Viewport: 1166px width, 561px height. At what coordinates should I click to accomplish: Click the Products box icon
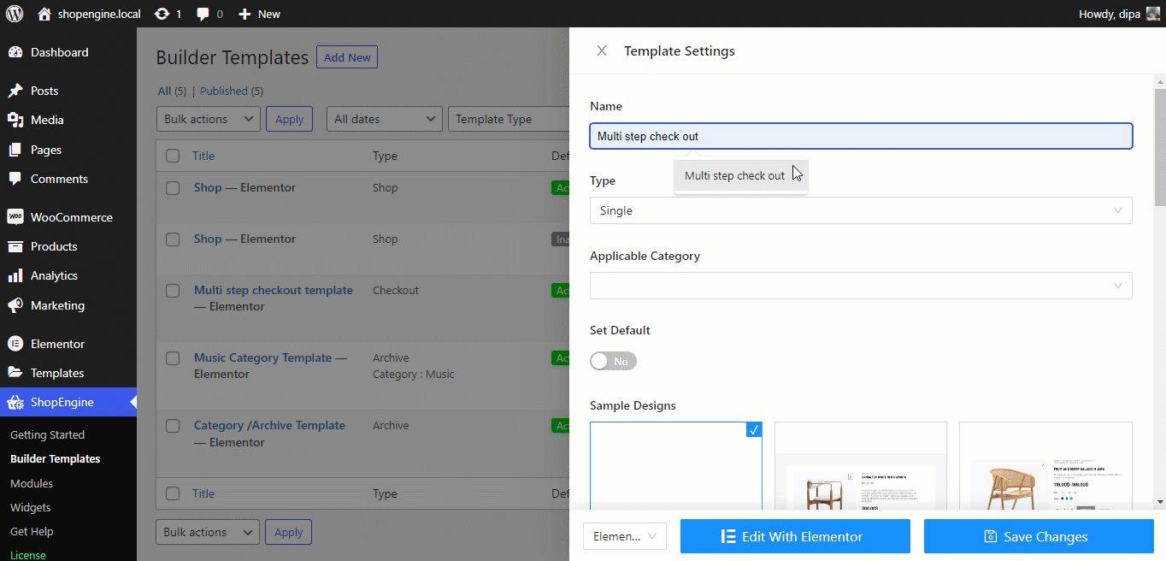tap(15, 246)
